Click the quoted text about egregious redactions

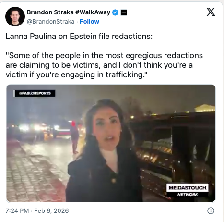(104, 65)
